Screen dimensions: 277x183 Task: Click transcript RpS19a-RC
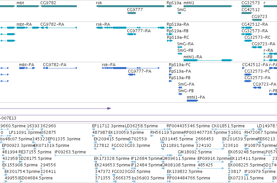point(170,41)
